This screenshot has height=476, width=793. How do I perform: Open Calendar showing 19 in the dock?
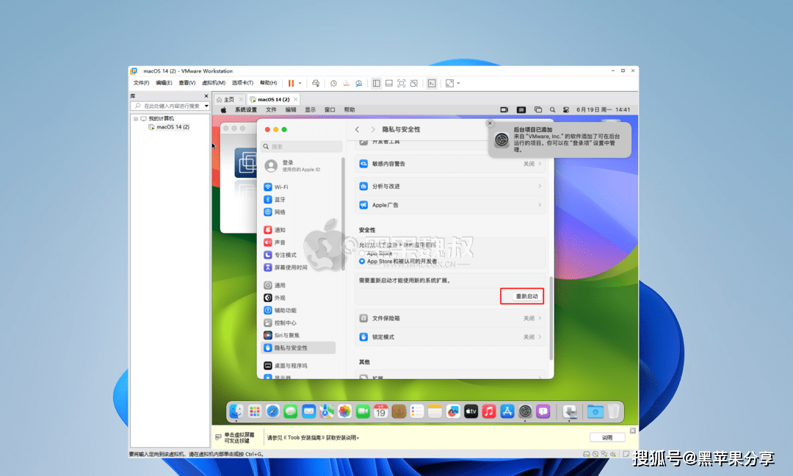click(381, 411)
